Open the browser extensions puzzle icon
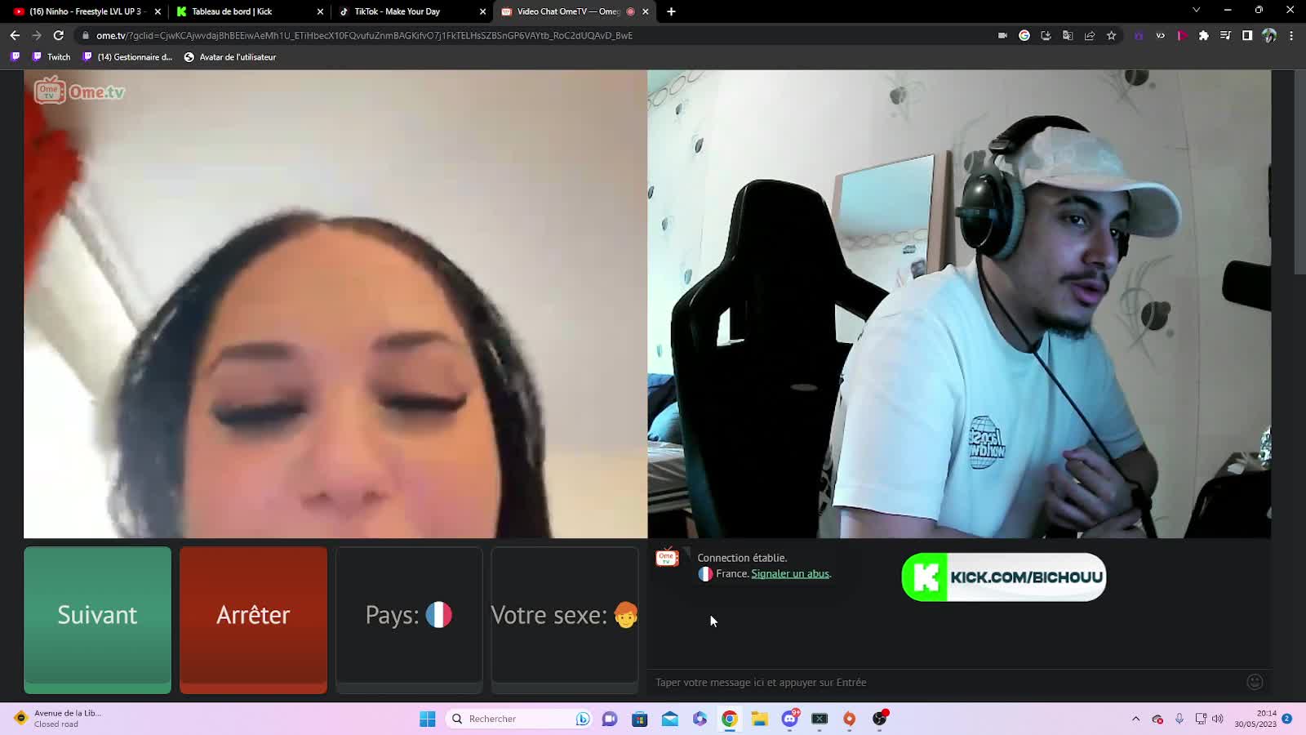1306x735 pixels. click(1203, 36)
